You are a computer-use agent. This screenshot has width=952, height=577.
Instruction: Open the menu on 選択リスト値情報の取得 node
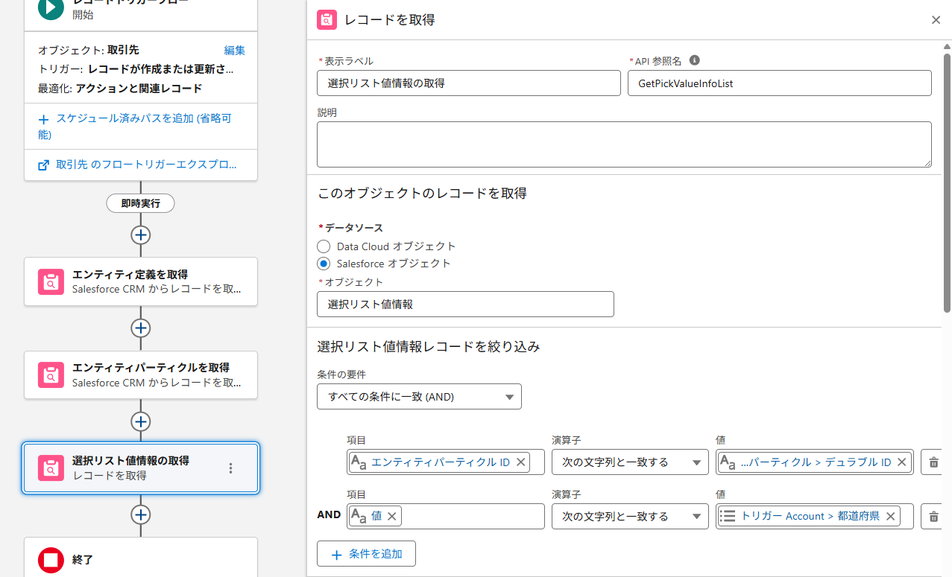(x=230, y=468)
